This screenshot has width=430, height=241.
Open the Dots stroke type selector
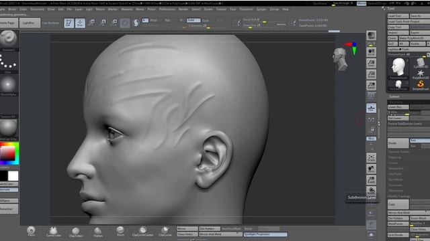coord(9,63)
